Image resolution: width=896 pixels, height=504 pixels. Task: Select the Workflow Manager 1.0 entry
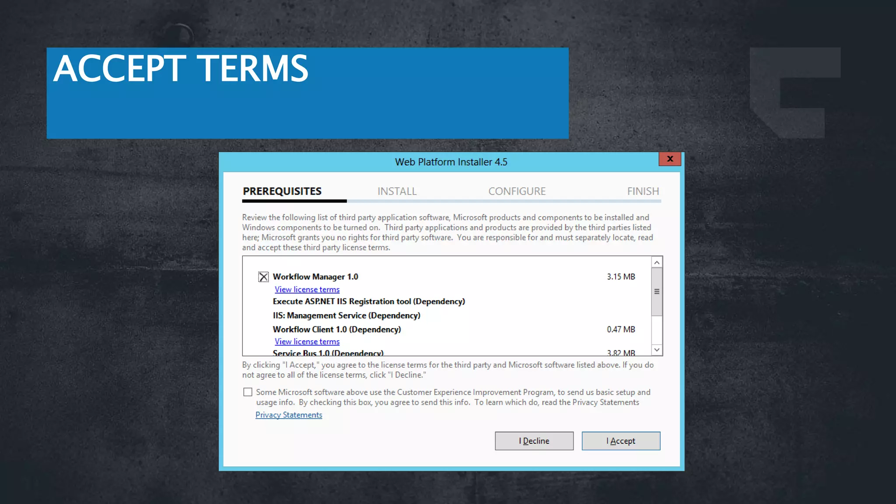(315, 276)
